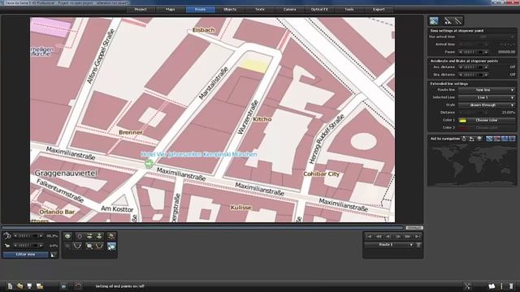Click the undo arrow icon in the bottom bar
Image resolution: width=520 pixels, height=292 pixels.
78,286
